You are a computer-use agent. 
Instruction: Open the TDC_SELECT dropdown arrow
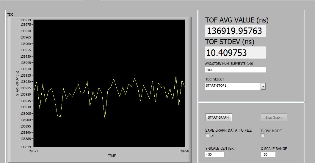263,86
